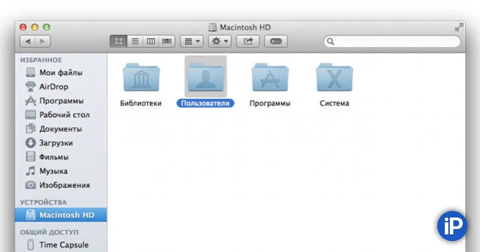The width and height of the screenshot is (480, 252).
Task: Switch to column view mode
Action: tap(151, 41)
